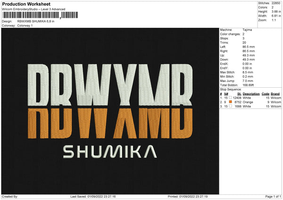Click the EndX value '0.00 in'
283x200 pixels.
247,64
